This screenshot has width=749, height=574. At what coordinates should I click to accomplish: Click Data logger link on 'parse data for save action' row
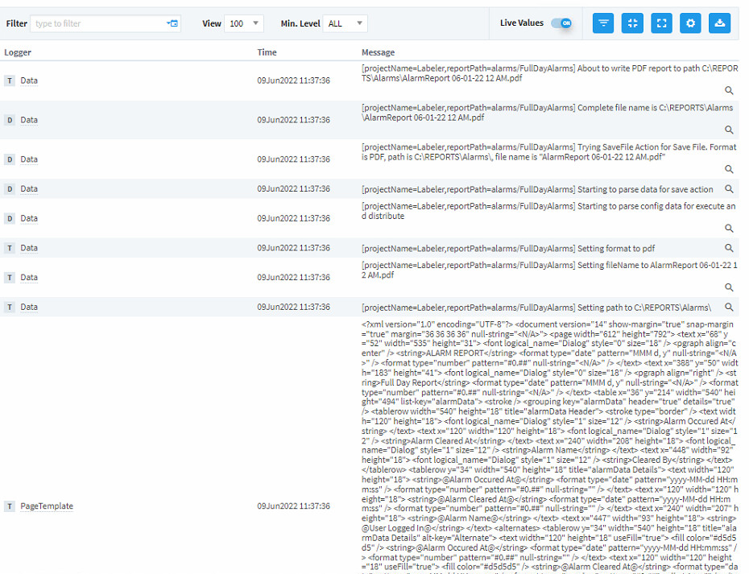click(29, 189)
